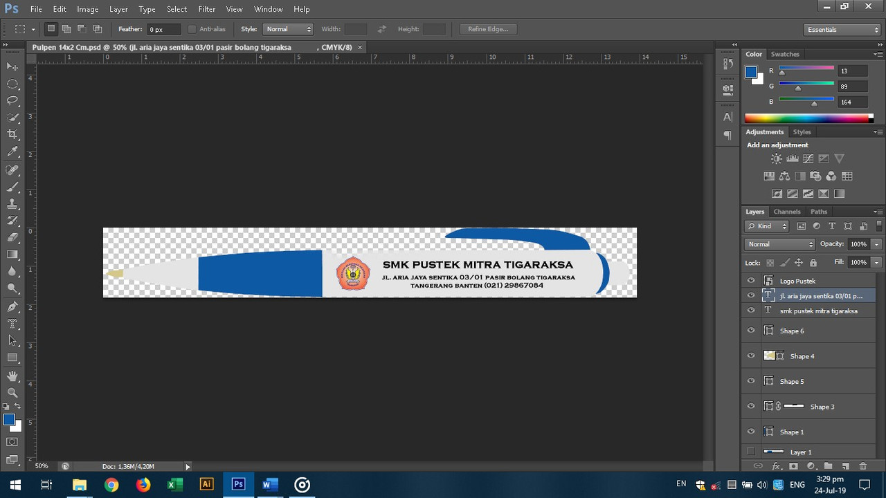Select the Pen tool
Screen dimensions: 886x498
click(x=12, y=306)
